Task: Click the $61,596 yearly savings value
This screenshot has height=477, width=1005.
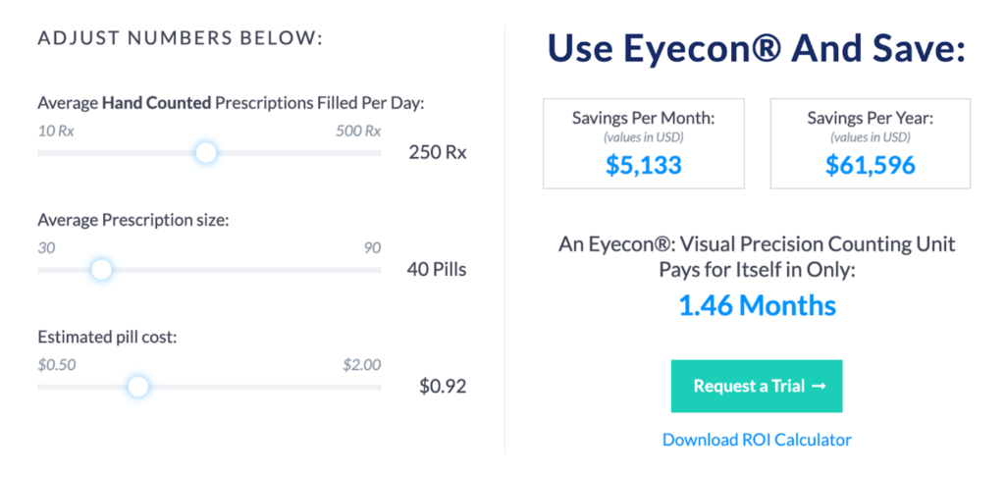Action: 871,166
